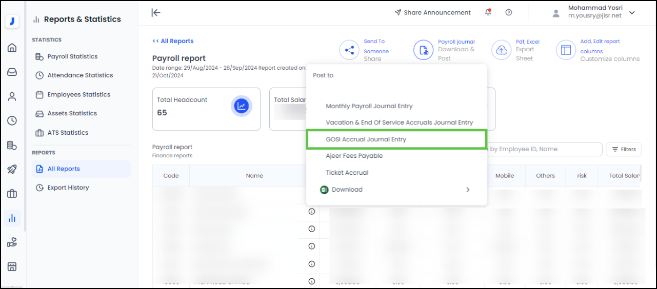Select GOSI Accrual Journal Entry

pos(366,139)
